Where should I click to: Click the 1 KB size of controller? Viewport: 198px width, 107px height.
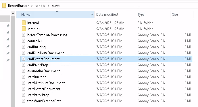[188, 41]
